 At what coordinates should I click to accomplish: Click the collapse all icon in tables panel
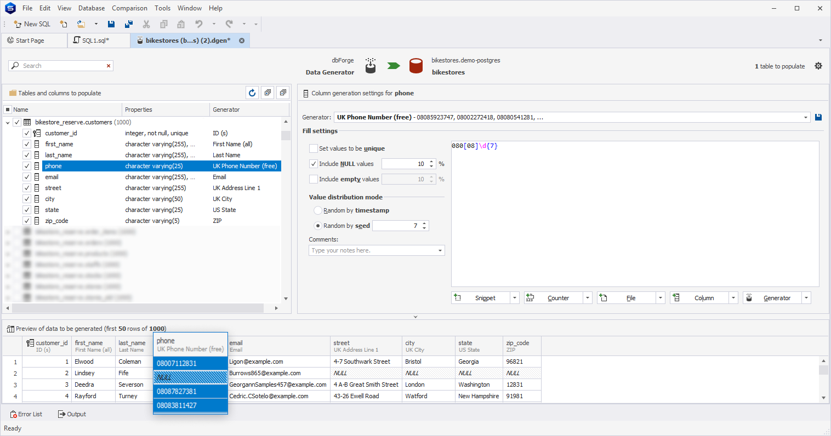click(283, 93)
